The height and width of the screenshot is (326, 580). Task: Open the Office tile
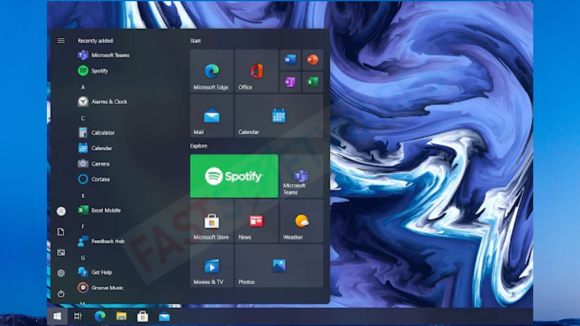click(x=256, y=71)
